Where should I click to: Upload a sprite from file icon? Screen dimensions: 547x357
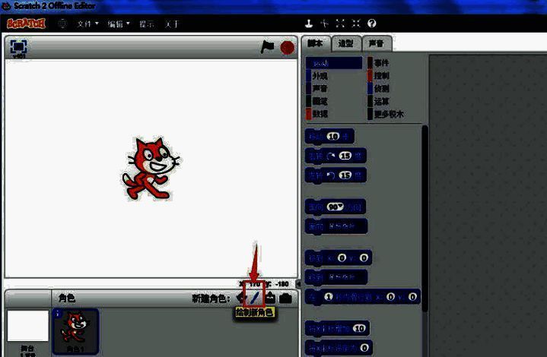coord(269,298)
